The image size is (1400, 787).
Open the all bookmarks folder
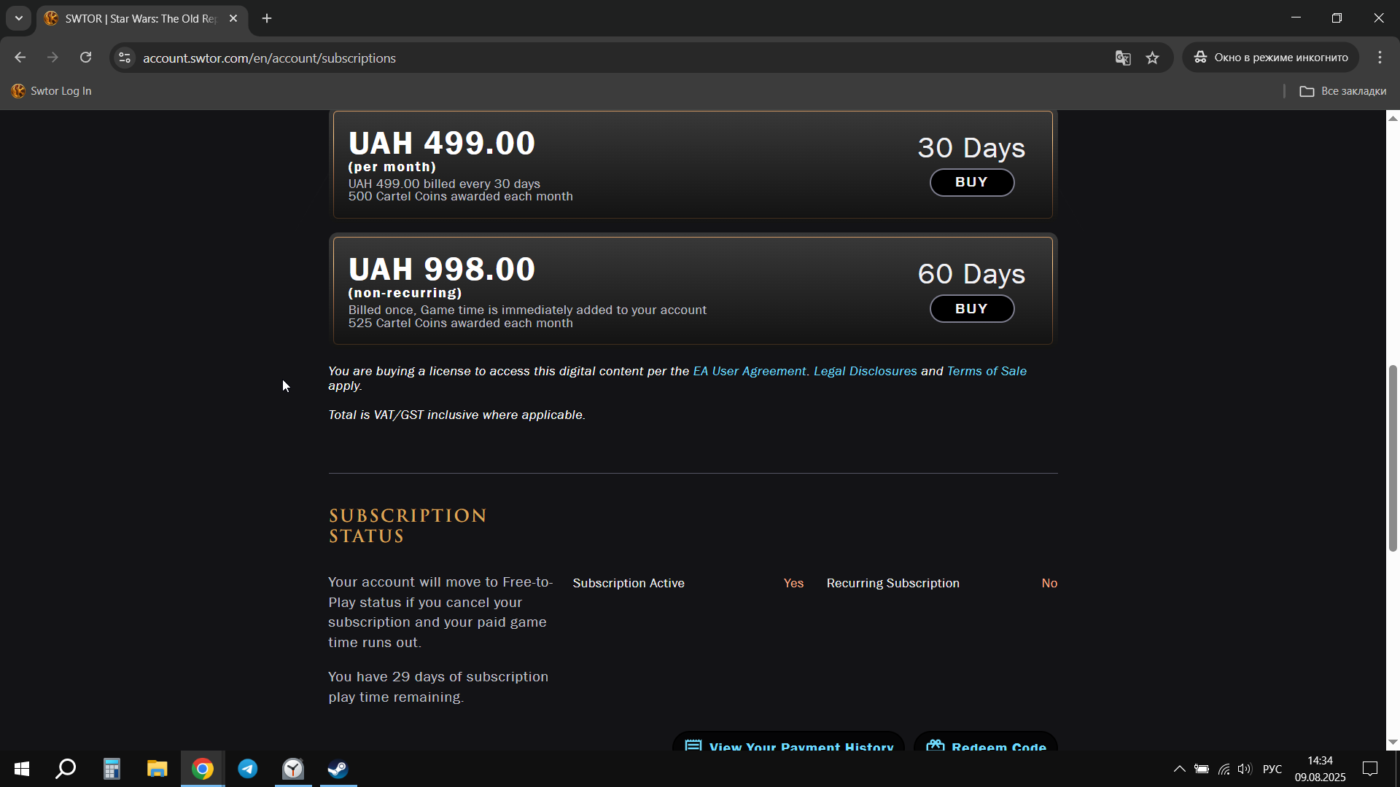pyautogui.click(x=1343, y=91)
